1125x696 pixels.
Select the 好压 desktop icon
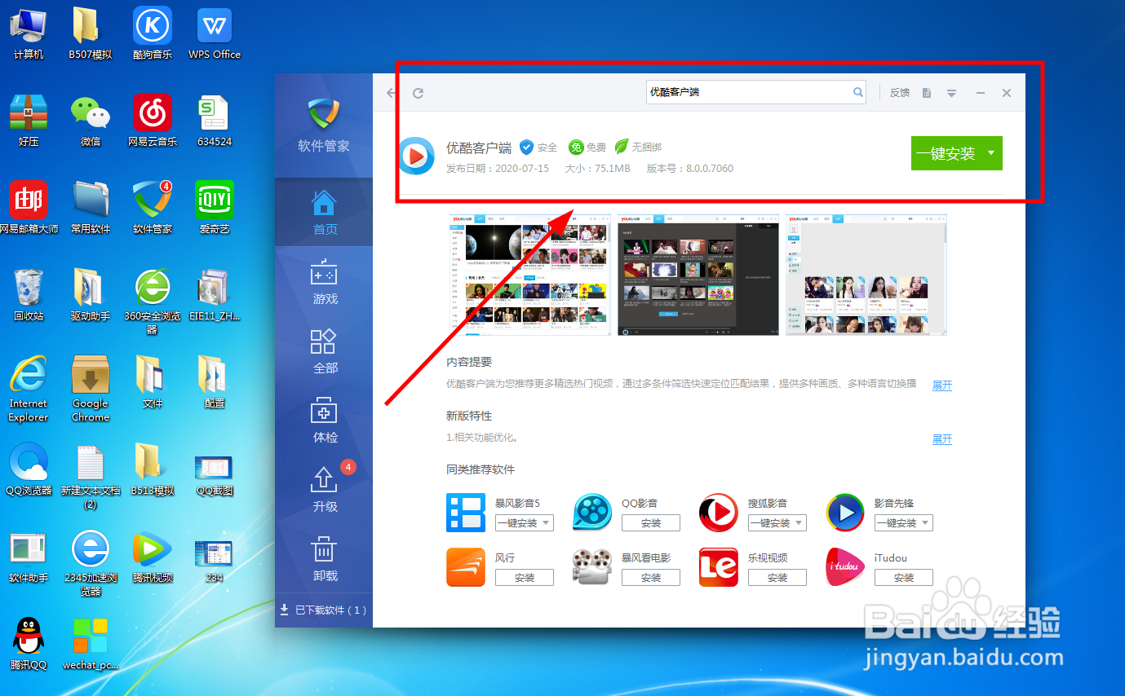29,121
